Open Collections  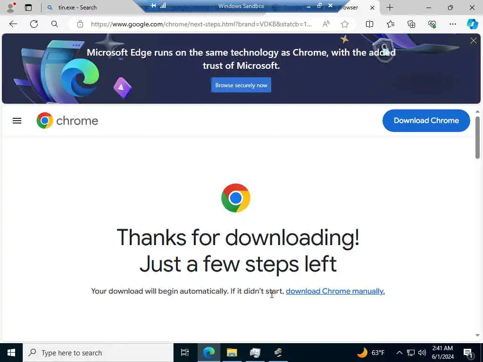point(411,24)
